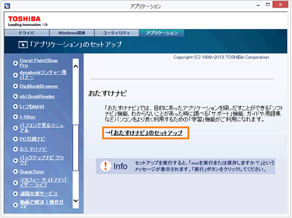Click the TOSHIBA Leading Innovation logo

(x=27, y=21)
